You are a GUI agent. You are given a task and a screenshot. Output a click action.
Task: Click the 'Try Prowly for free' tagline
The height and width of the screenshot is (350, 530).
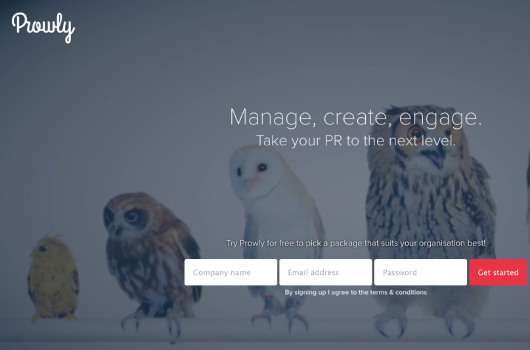(x=356, y=243)
